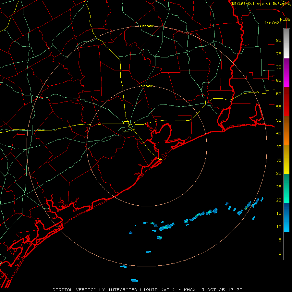Click the 30 value on the color scale
The image size is (292, 292).
(x=279, y=173)
